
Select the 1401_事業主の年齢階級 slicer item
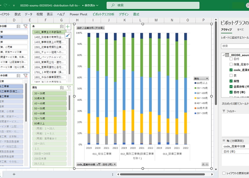49,32
